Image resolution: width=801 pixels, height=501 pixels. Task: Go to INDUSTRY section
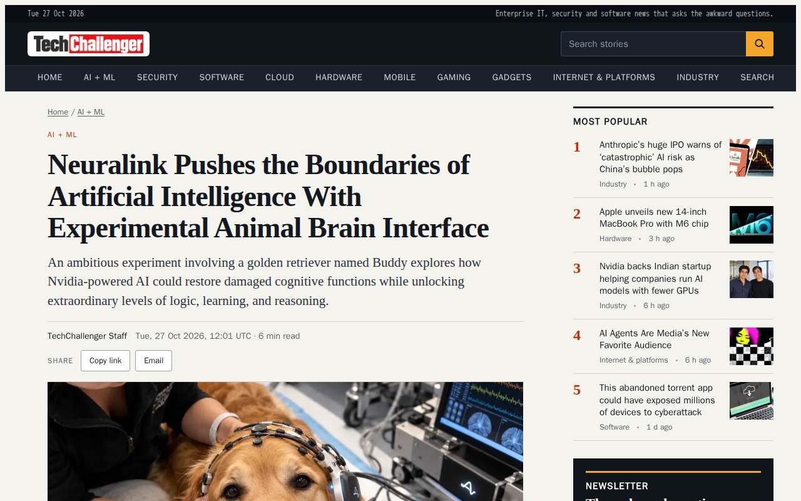tap(698, 78)
